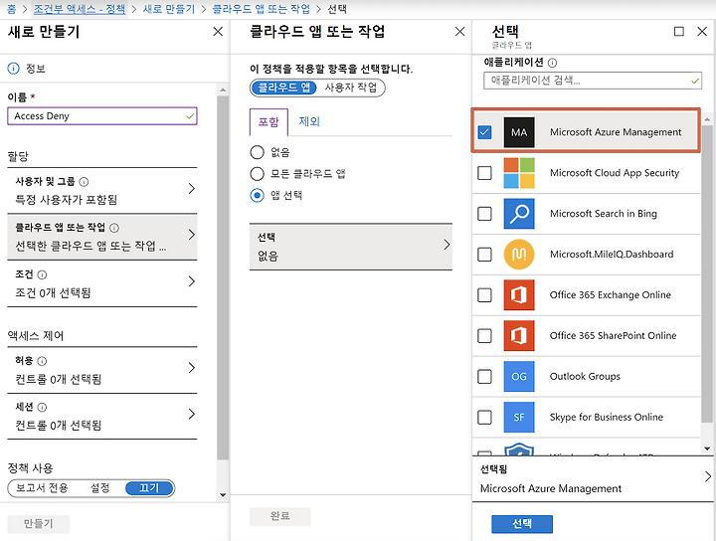716x541 pixels.
Task: Click the info icon beside 정보
Action: 14,69
